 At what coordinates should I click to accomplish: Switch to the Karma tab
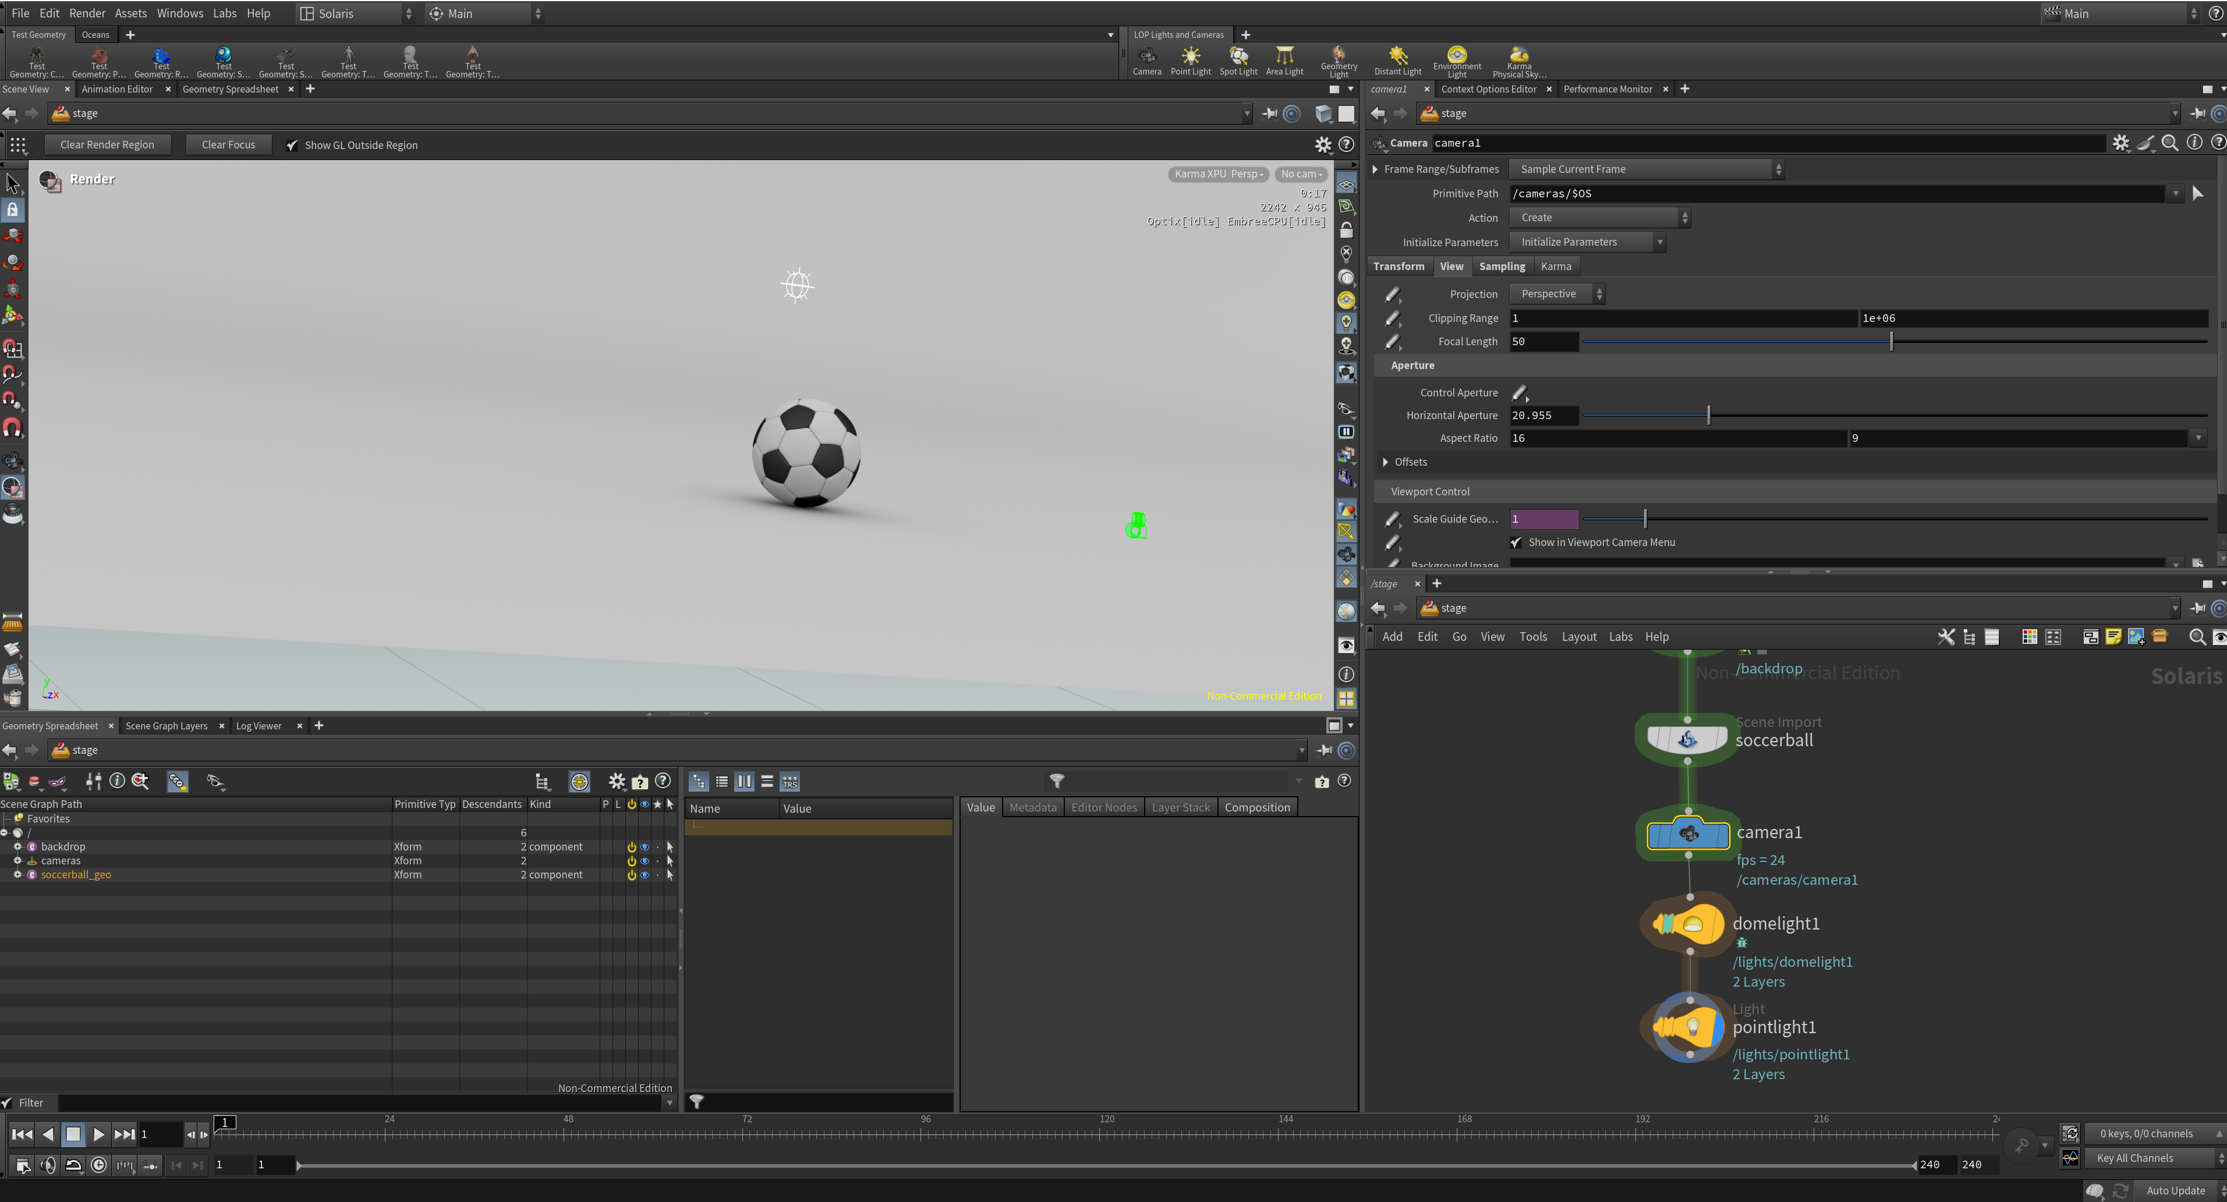pos(1555,266)
